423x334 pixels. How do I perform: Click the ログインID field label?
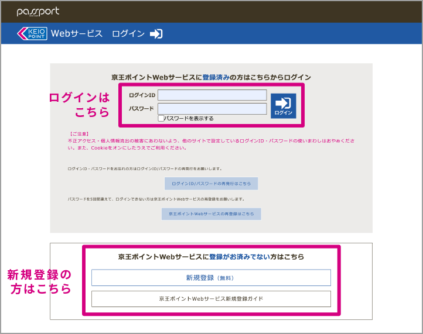142,95
